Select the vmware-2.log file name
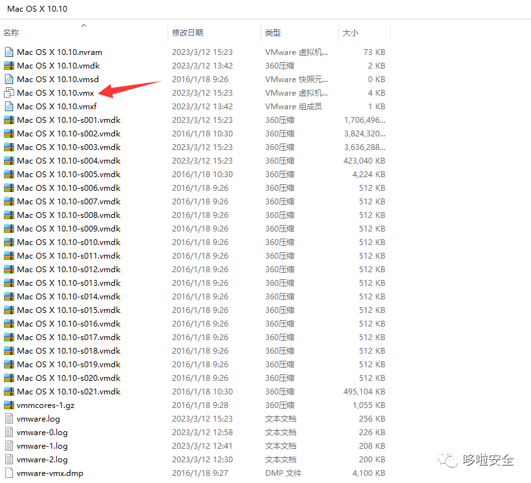The height and width of the screenshot is (483, 531). point(42,459)
